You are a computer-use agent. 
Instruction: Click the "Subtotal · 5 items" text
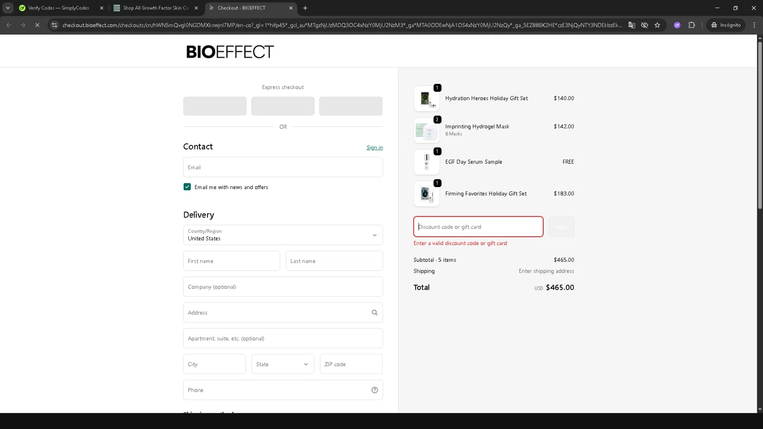click(x=435, y=260)
